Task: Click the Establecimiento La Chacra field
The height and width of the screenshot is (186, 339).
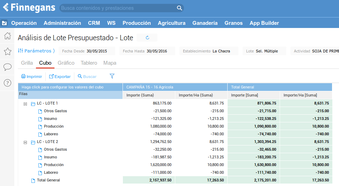Action: [x=209, y=51]
